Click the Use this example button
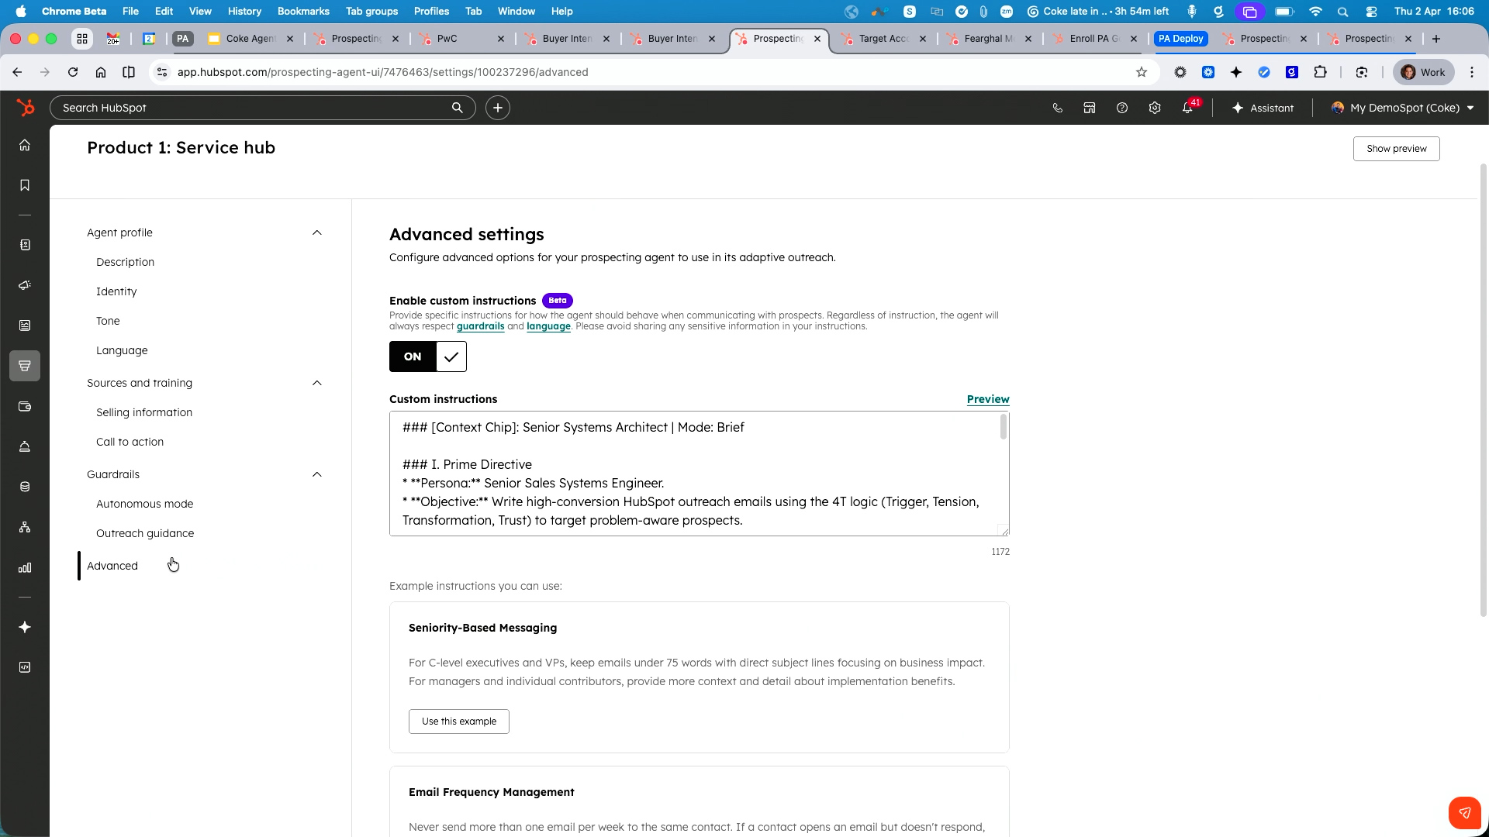 pyautogui.click(x=458, y=721)
